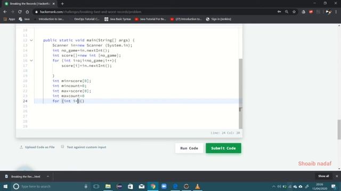Click Show all downloads
Viewport: 341px width, 191px height.
point(323,176)
